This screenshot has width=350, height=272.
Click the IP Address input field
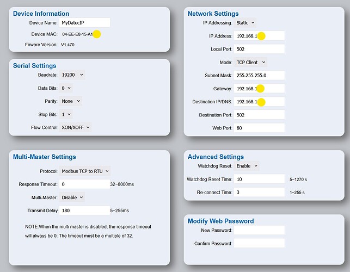(x=260, y=36)
